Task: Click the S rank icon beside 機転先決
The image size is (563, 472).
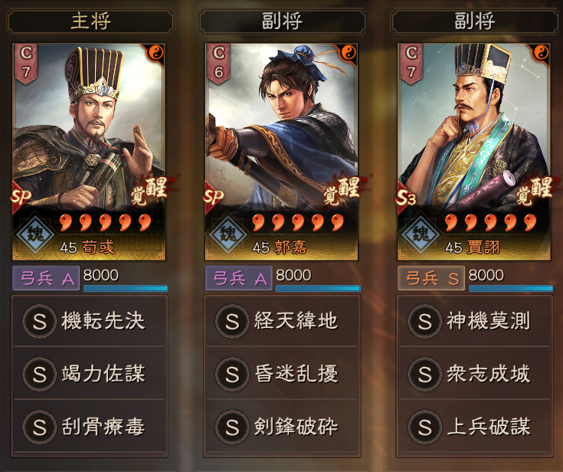Action: click(40, 321)
